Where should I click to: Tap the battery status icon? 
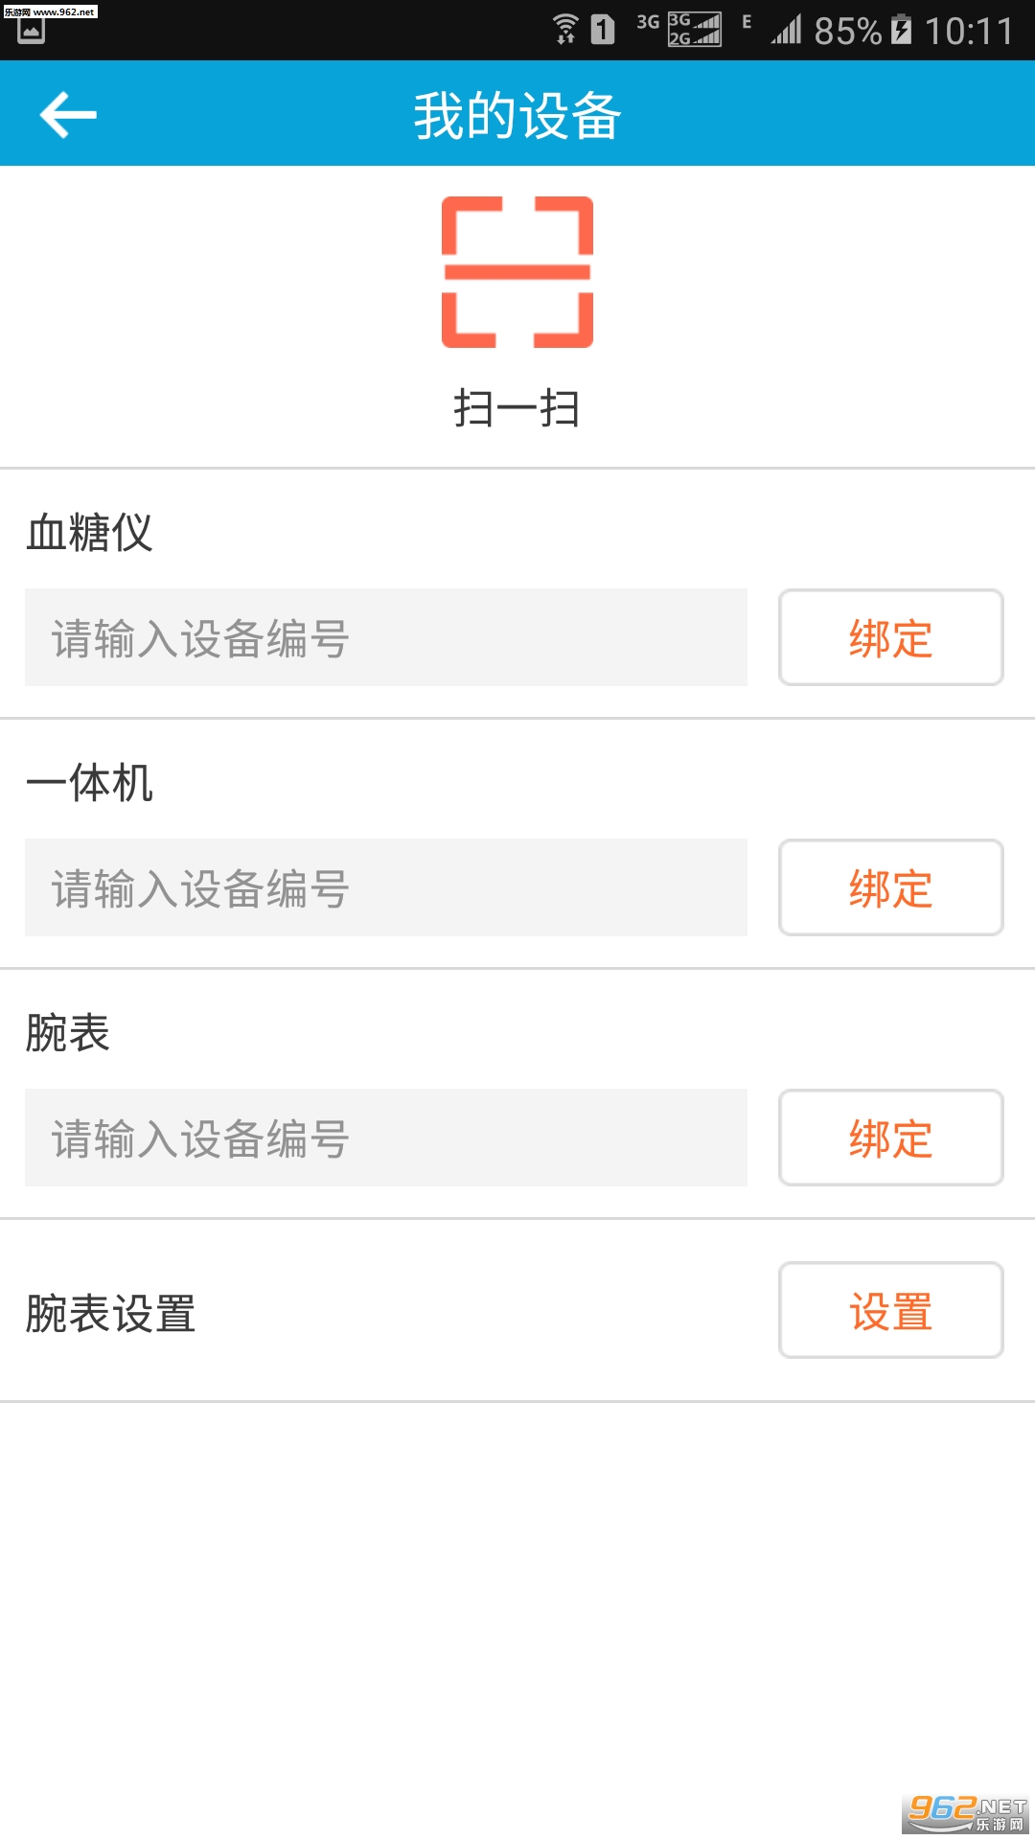[x=901, y=30]
